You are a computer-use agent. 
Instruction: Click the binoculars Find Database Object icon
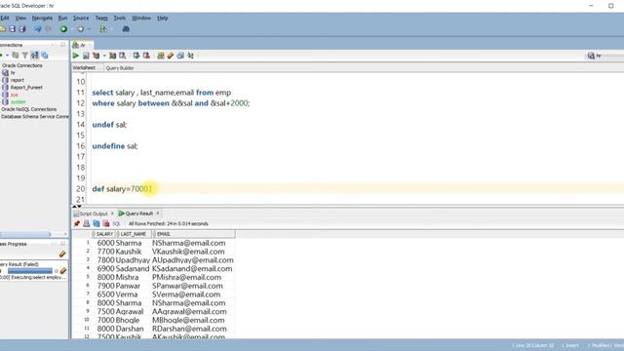(126, 29)
